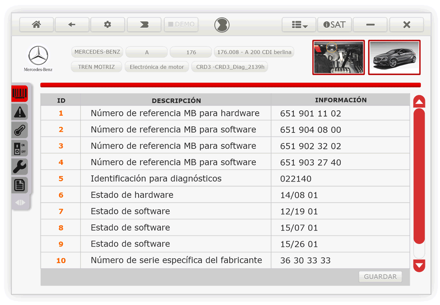Select 'Número de serie específica del fabricante' row
Image resolution: width=440 pixels, height=305 pixels.
(x=225, y=260)
